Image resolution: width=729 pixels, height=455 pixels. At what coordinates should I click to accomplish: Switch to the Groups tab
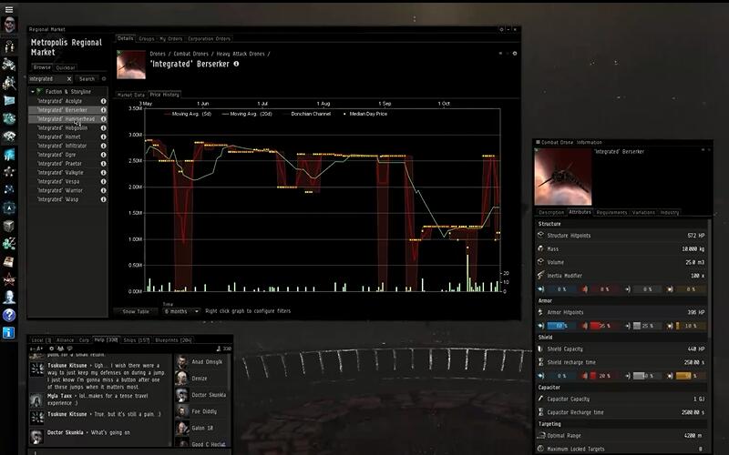pyautogui.click(x=147, y=39)
